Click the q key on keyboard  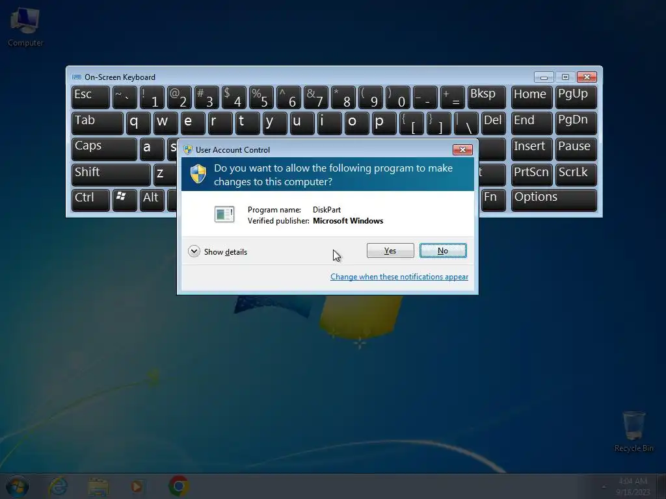139,123
